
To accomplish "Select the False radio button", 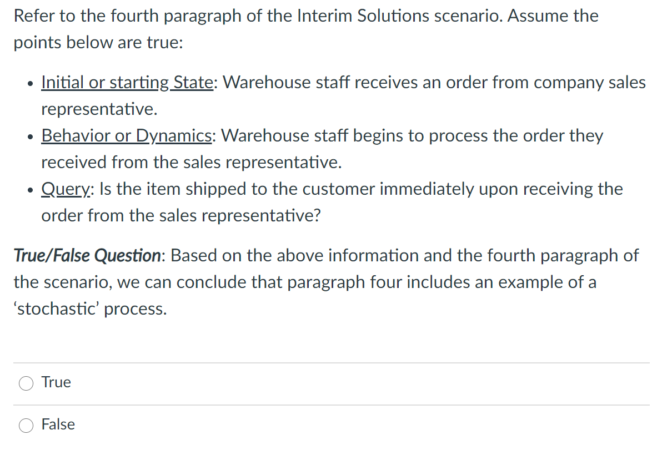I will (26, 425).
